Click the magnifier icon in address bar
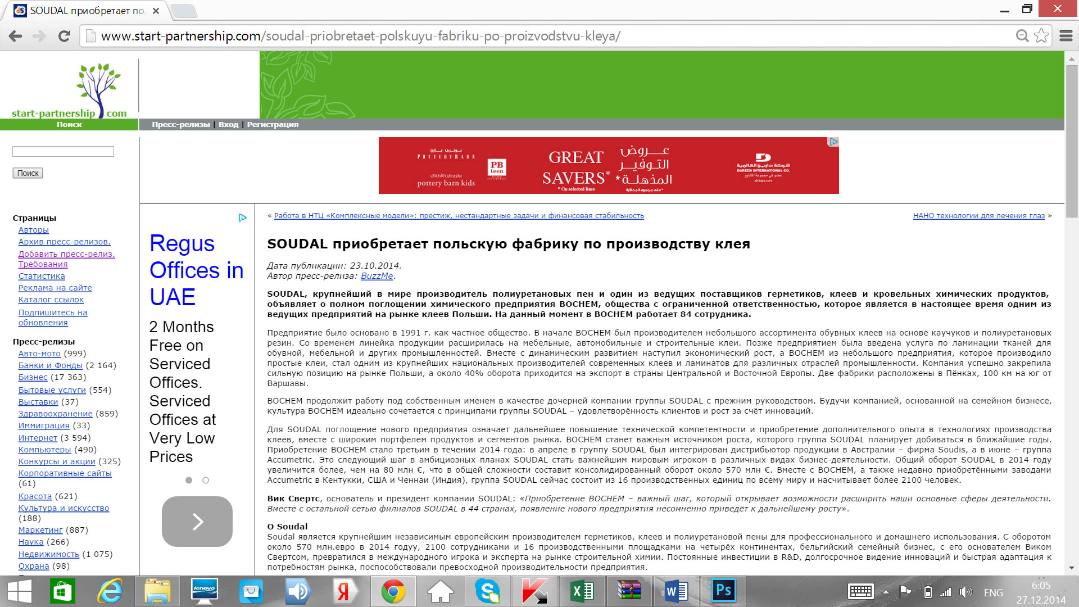The height and width of the screenshot is (607, 1079). pyautogui.click(x=1022, y=36)
